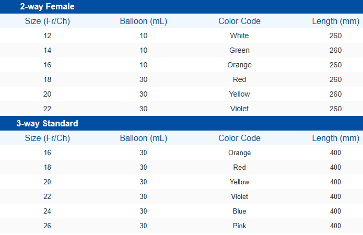The width and height of the screenshot is (363, 235).
Task: Click Color Code header under 3-way Standard
Action: 239,138
